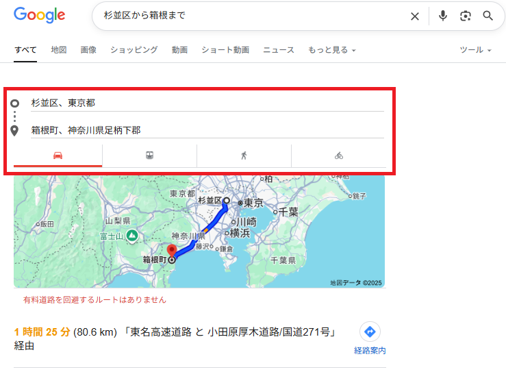Switch to 動画 results tab

pos(179,50)
